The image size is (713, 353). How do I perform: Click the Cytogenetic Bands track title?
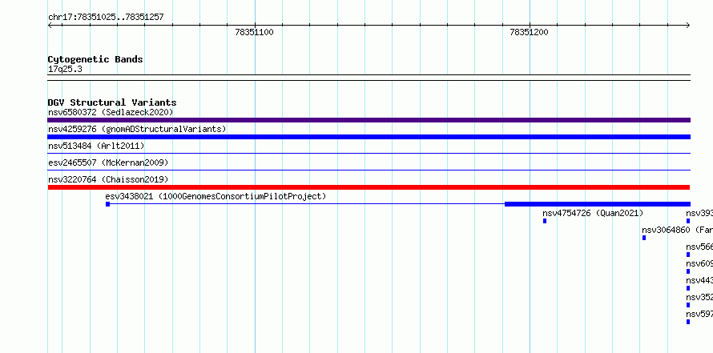click(x=95, y=59)
